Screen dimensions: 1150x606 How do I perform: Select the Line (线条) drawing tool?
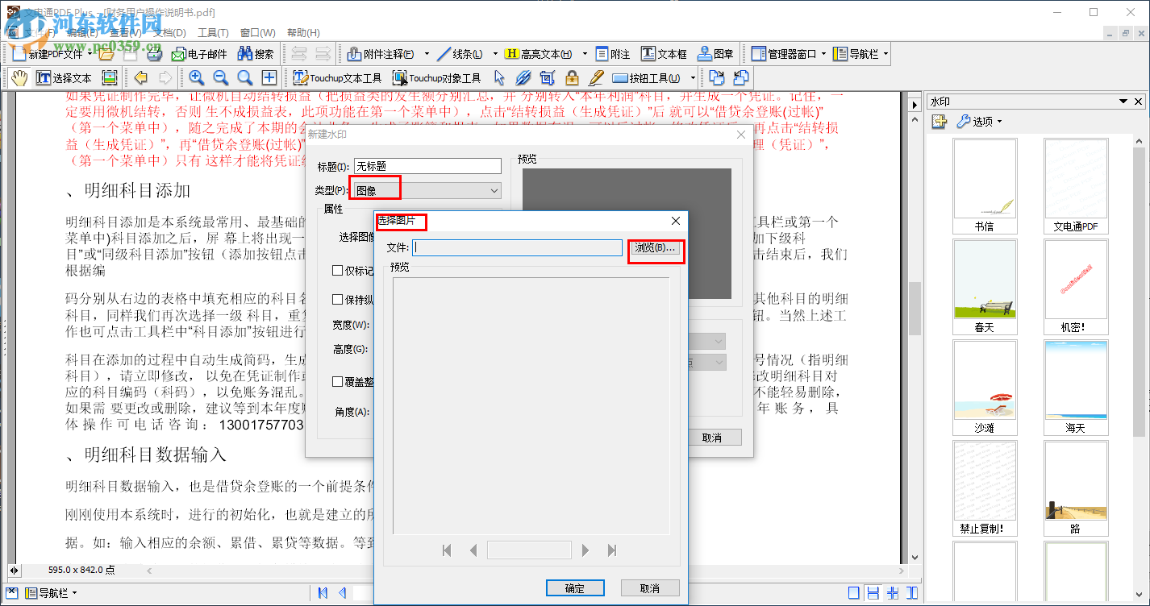point(460,54)
